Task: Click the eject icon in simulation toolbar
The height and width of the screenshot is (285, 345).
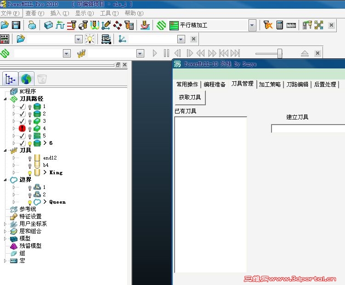Action: tap(305, 53)
